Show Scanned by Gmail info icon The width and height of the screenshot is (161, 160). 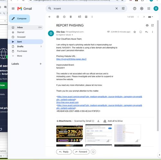[x=93, y=121]
